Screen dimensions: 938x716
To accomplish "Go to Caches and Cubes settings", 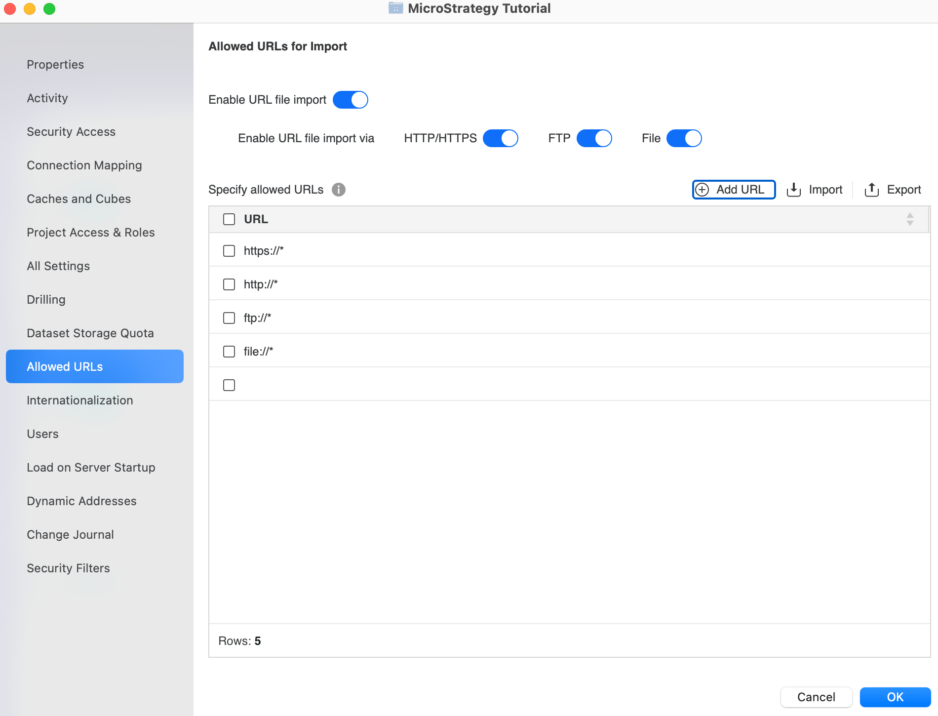I will point(79,199).
